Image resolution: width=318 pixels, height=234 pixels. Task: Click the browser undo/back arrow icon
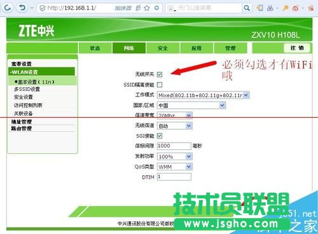click(x=22, y=8)
